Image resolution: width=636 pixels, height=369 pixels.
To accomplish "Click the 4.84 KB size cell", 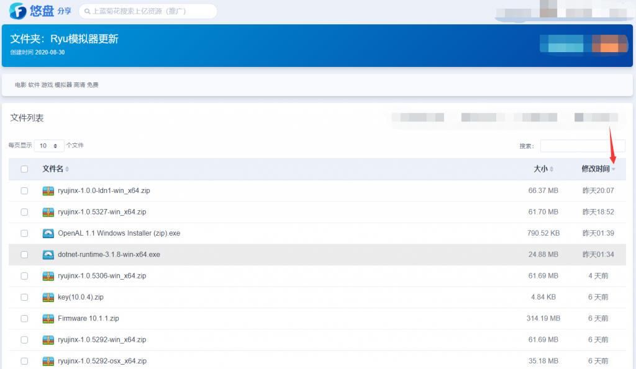I will tap(543, 297).
